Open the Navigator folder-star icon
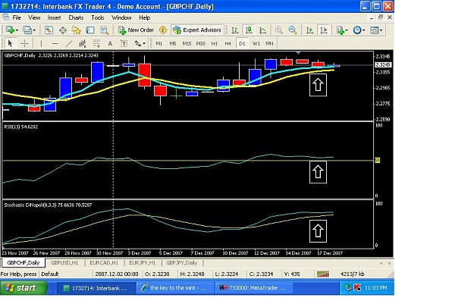This screenshot has width=474, height=307. coord(76,30)
